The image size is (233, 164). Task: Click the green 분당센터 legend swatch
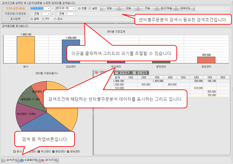tap(53, 152)
